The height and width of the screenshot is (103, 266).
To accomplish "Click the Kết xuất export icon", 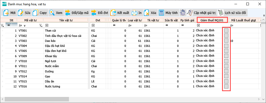I will (113, 13).
